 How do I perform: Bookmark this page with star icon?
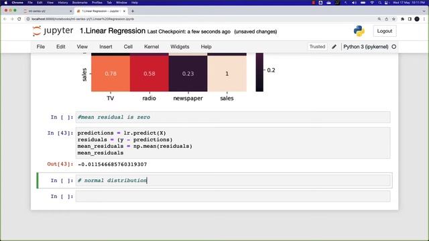click(x=393, y=19)
